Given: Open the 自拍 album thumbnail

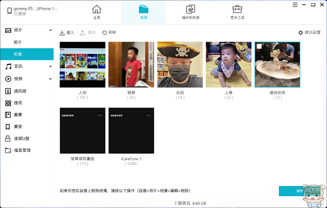Looking at the screenshot, I should [180, 65].
